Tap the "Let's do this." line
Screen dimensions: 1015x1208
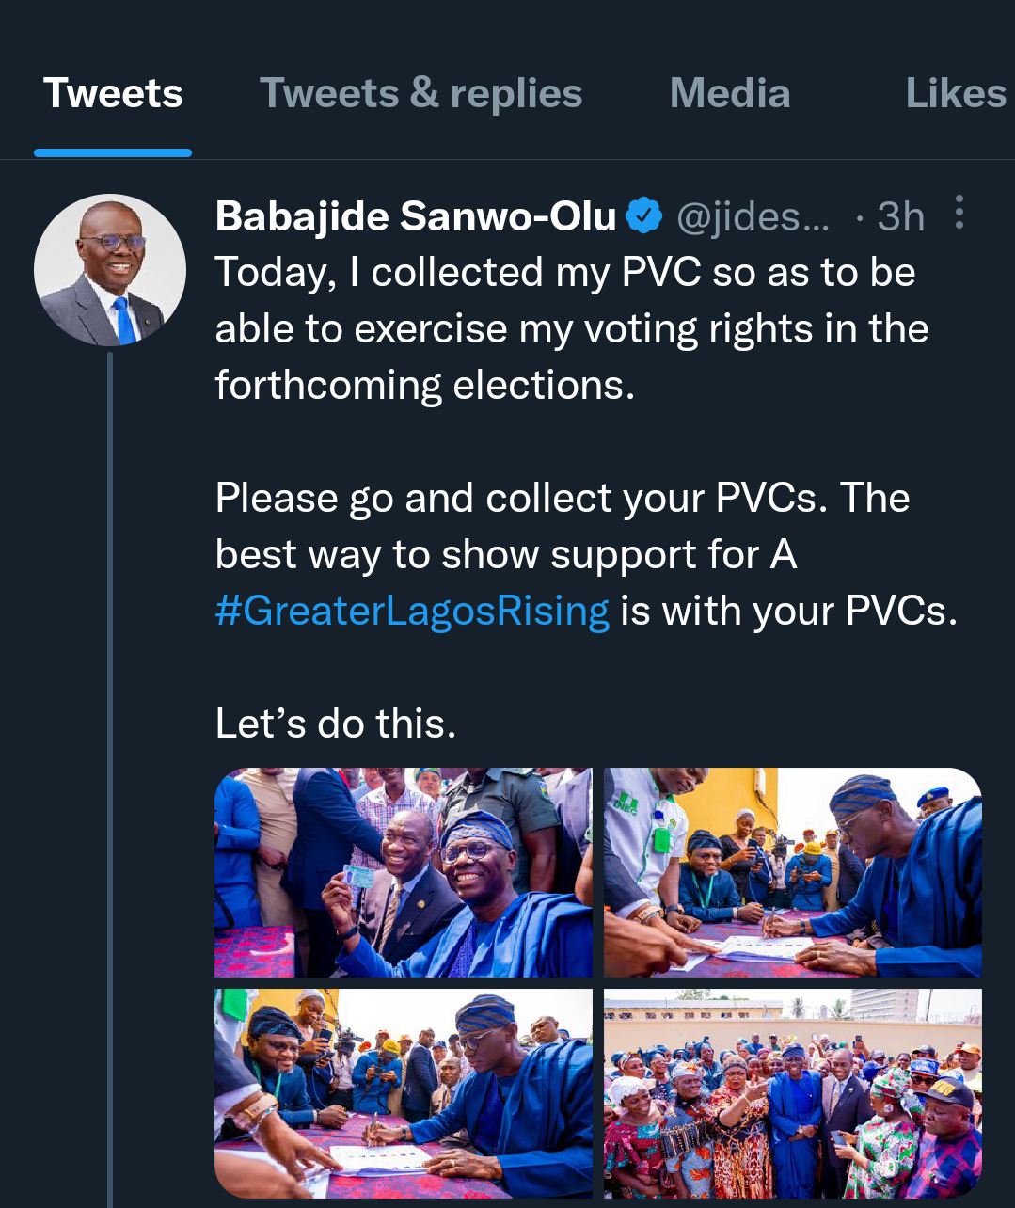pyautogui.click(x=336, y=723)
